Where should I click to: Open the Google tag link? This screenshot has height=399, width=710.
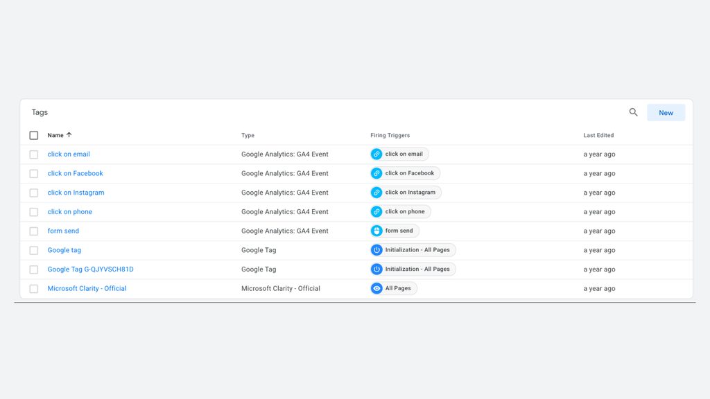click(x=64, y=249)
